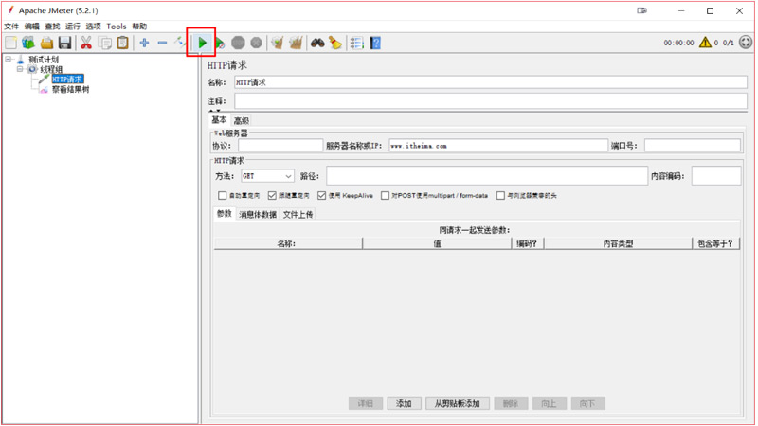Start the test with green play button

tap(202, 43)
